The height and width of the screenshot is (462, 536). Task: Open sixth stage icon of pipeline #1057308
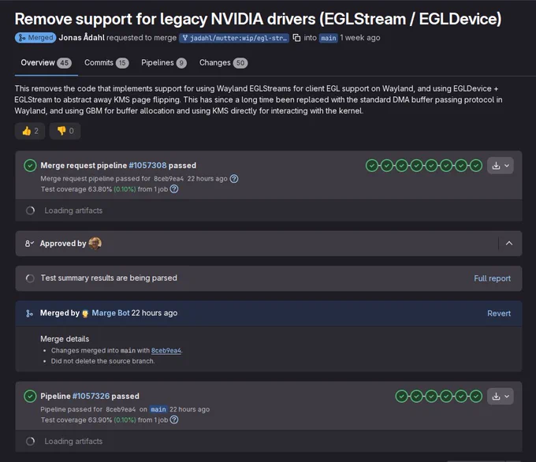click(446, 166)
